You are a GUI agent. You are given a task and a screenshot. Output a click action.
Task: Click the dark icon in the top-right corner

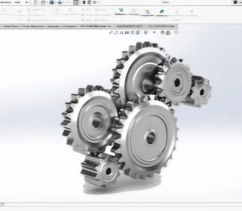pos(235,2)
